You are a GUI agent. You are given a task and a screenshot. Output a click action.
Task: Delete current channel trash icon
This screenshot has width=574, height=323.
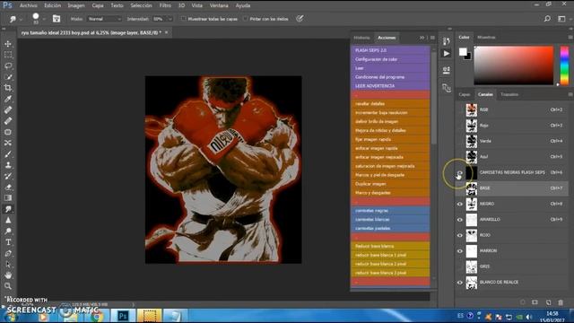click(561, 302)
